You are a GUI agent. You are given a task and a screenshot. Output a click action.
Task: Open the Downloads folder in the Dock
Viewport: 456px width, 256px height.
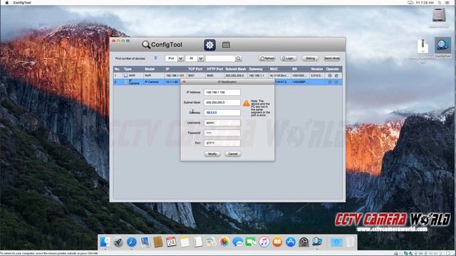(x=336, y=242)
